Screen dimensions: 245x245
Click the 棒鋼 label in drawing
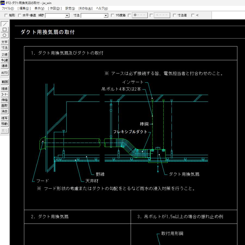click(x=144, y=124)
